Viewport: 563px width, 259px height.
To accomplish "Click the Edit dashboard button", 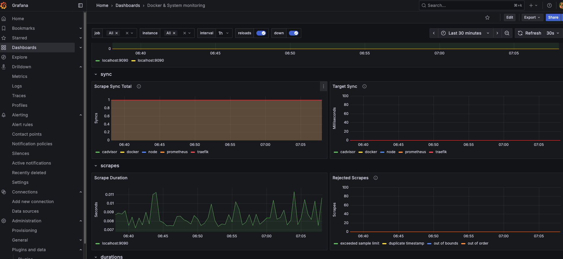I will (510, 17).
